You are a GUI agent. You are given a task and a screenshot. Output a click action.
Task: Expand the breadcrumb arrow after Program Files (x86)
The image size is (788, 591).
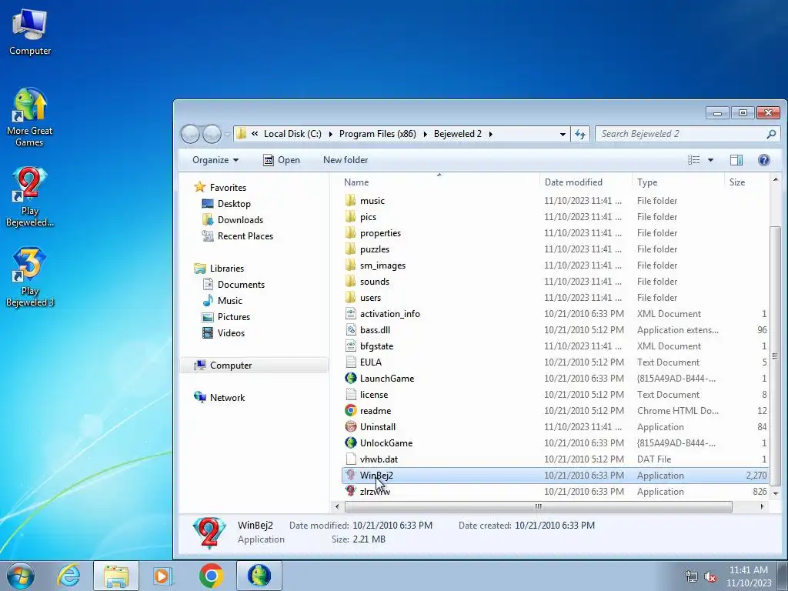coord(425,134)
